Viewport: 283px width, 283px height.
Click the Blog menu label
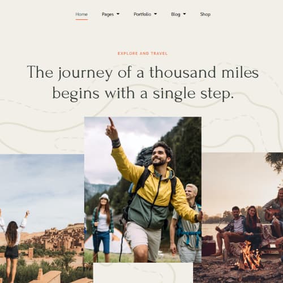click(x=175, y=14)
